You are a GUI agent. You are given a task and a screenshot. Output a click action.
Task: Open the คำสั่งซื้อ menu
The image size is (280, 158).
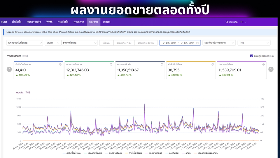(x=17, y=22)
